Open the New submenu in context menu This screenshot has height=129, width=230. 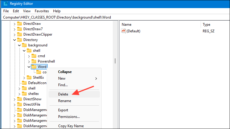click(x=74, y=78)
